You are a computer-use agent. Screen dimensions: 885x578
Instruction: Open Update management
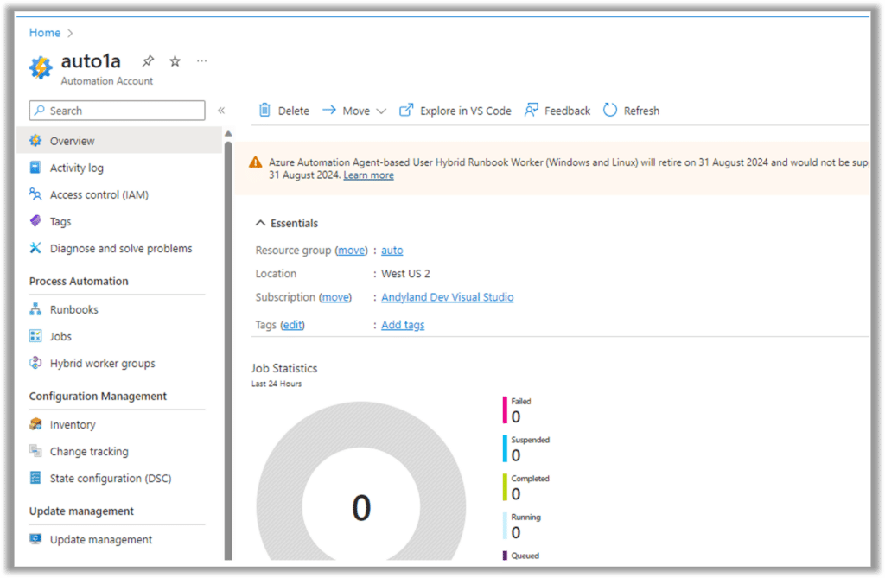tap(102, 539)
